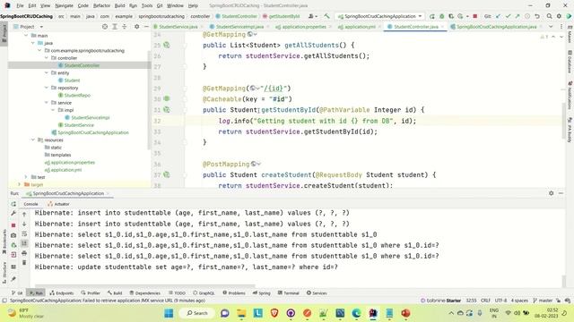Switch to StudentService.java editor tab

click(178, 27)
